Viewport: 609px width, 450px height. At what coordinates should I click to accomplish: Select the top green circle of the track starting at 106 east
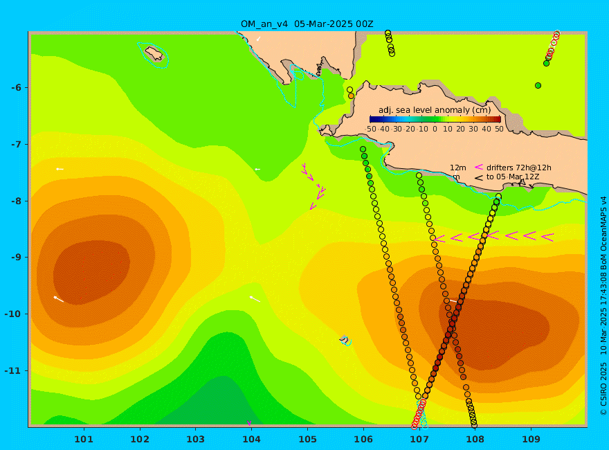[x=363, y=150]
